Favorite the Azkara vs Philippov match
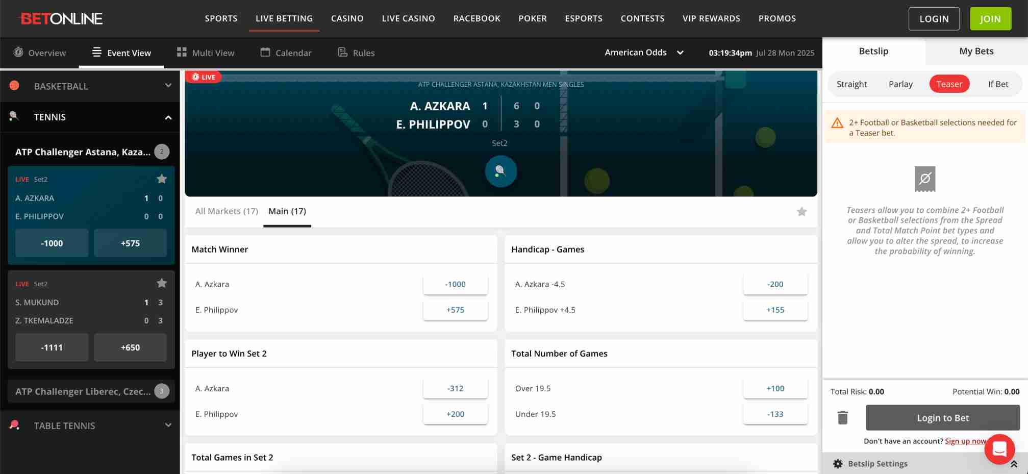This screenshot has height=474, width=1028. 162,179
